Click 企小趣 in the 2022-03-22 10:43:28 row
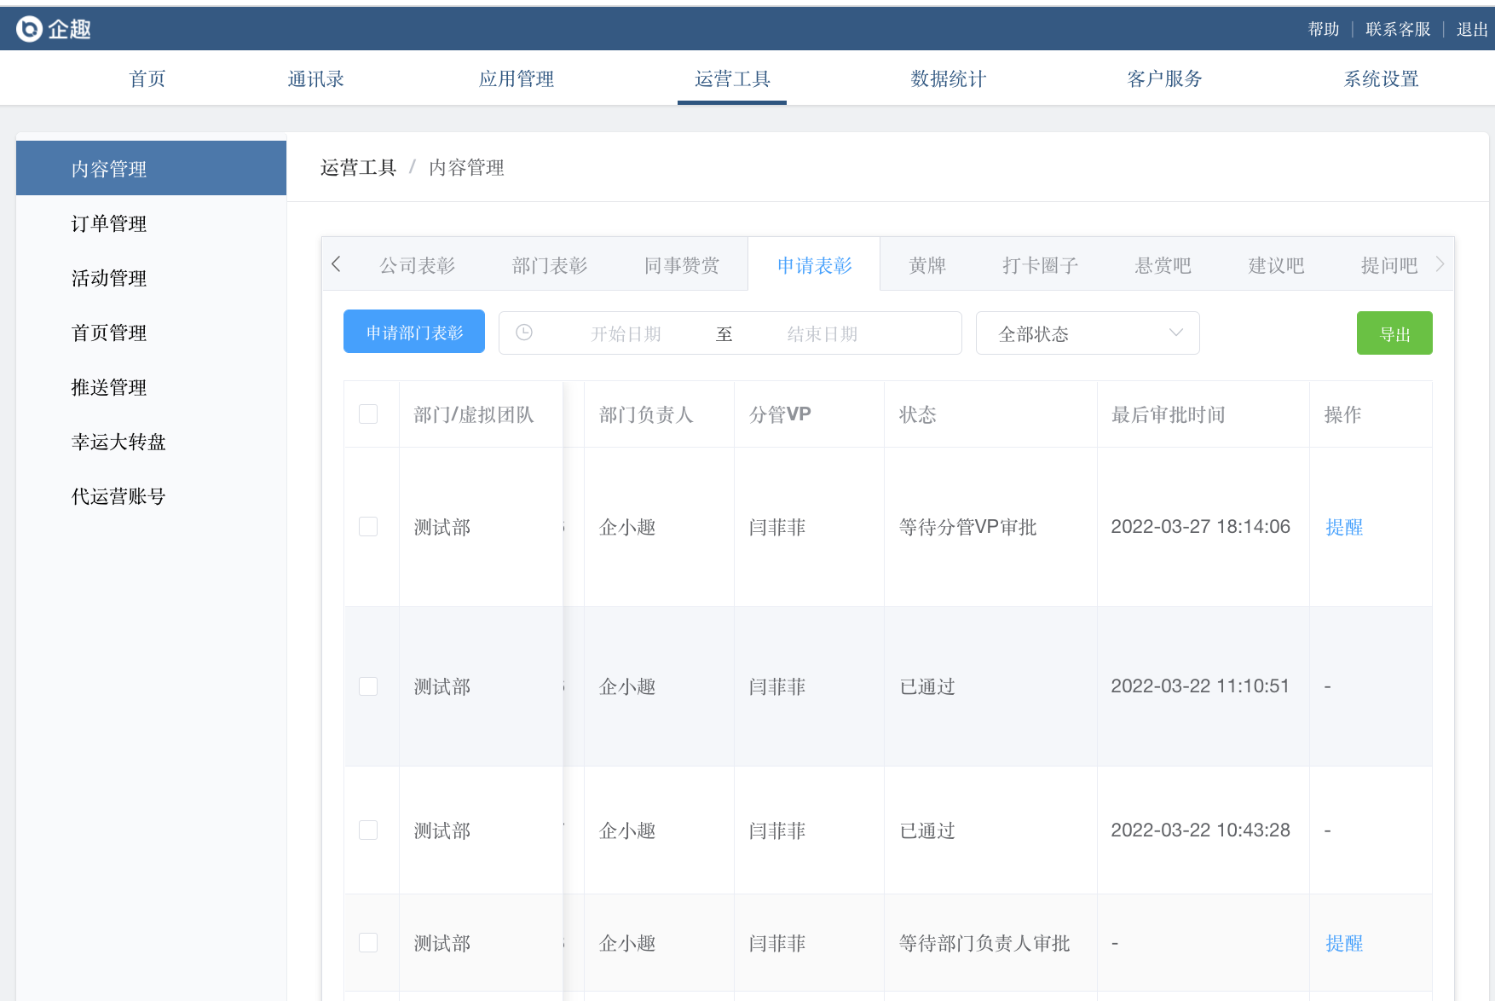 (x=627, y=830)
